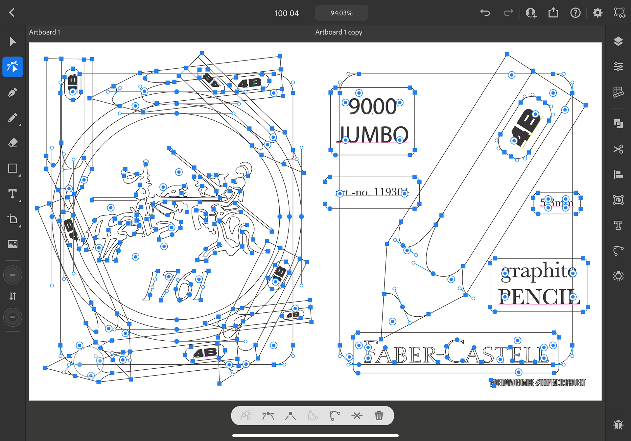Expand Artboard tool options corner arrow

[x=20, y=226]
